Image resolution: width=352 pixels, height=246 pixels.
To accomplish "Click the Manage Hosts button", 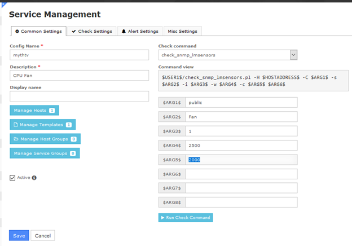I will [x=34, y=111].
